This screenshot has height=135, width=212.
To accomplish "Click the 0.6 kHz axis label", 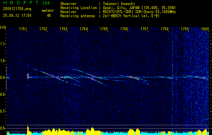I will pos(3,128).
